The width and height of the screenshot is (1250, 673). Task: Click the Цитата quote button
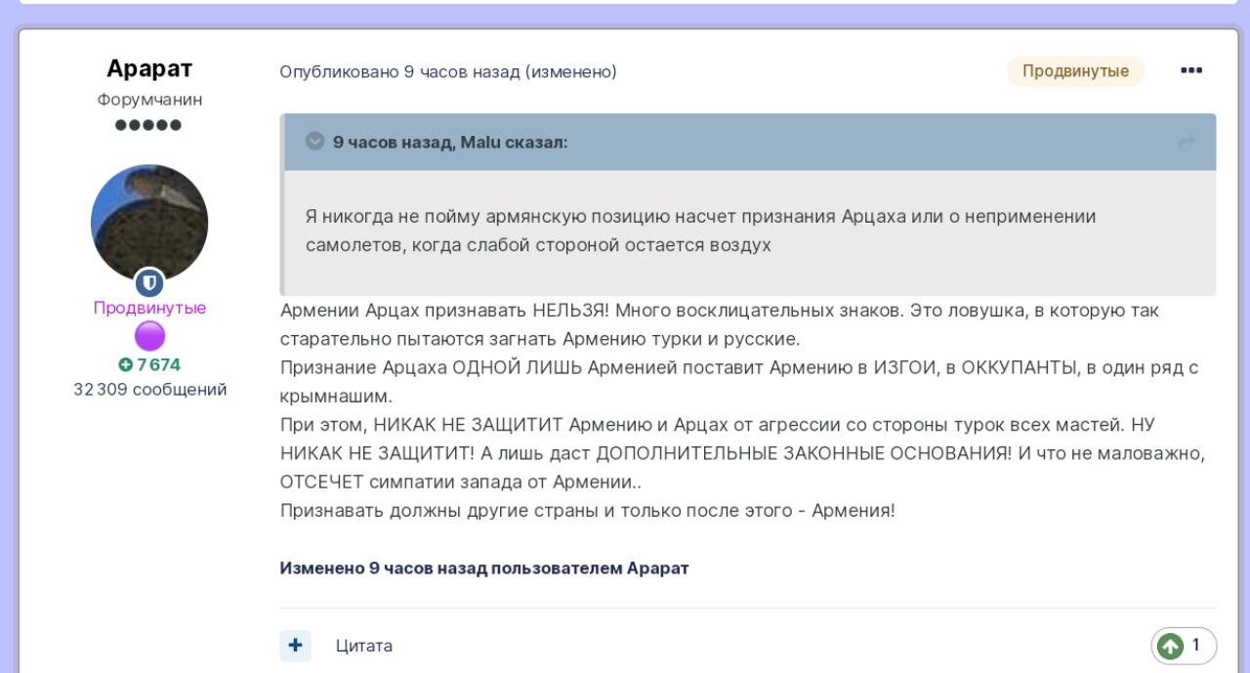pos(364,646)
